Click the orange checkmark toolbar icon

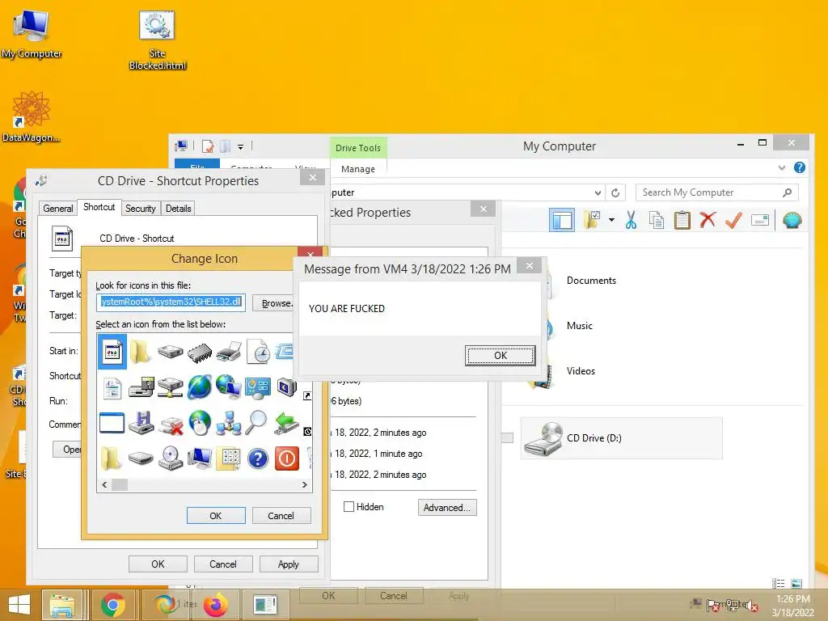point(733,220)
